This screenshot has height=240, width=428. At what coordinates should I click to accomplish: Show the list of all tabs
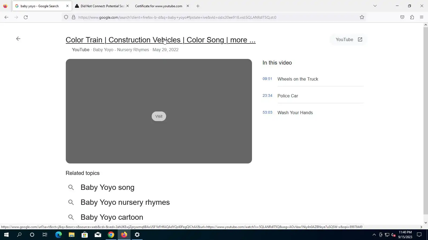coord(375,6)
